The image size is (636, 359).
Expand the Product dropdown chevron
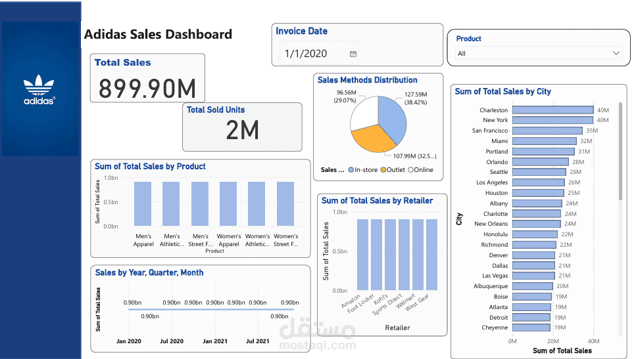coord(616,53)
